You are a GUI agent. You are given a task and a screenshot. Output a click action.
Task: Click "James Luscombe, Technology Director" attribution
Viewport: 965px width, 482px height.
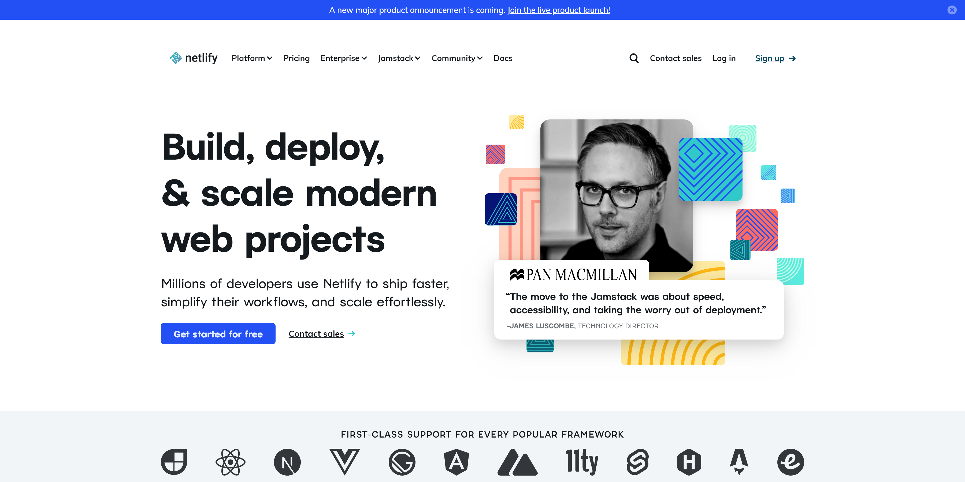pyautogui.click(x=582, y=326)
